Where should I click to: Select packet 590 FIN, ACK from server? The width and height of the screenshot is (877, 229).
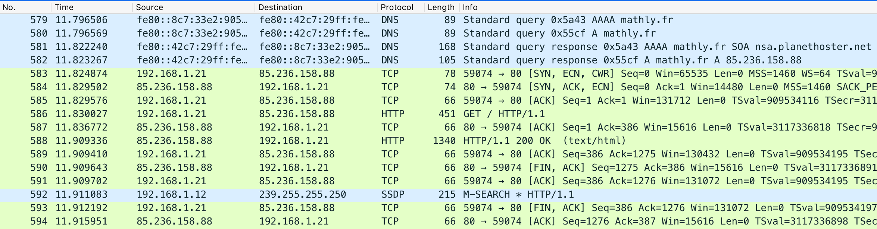[438, 168]
